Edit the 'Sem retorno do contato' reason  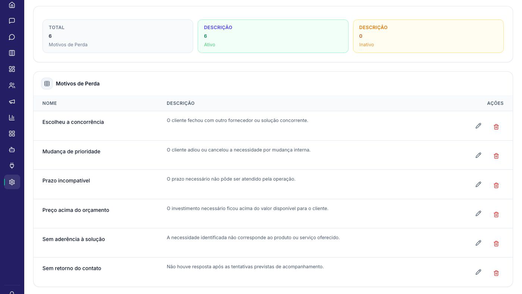pyautogui.click(x=478, y=272)
